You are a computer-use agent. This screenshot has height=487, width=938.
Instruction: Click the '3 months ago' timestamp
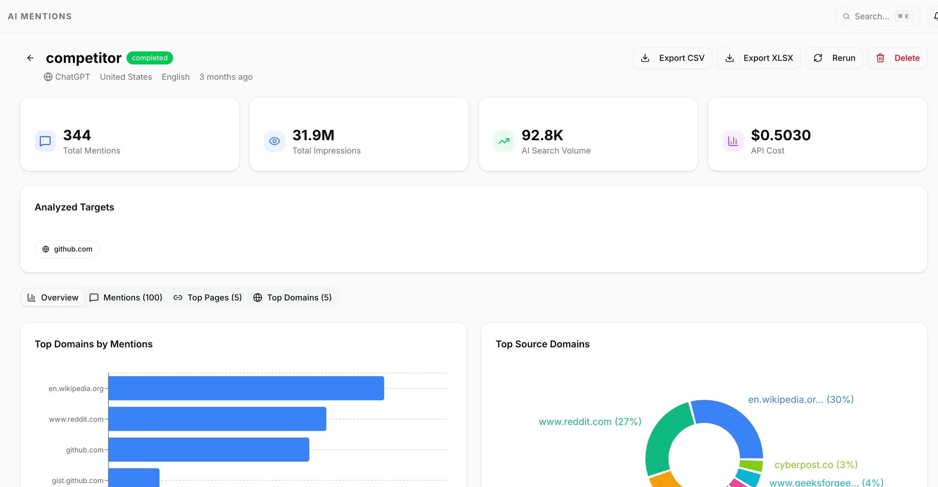[x=226, y=77]
